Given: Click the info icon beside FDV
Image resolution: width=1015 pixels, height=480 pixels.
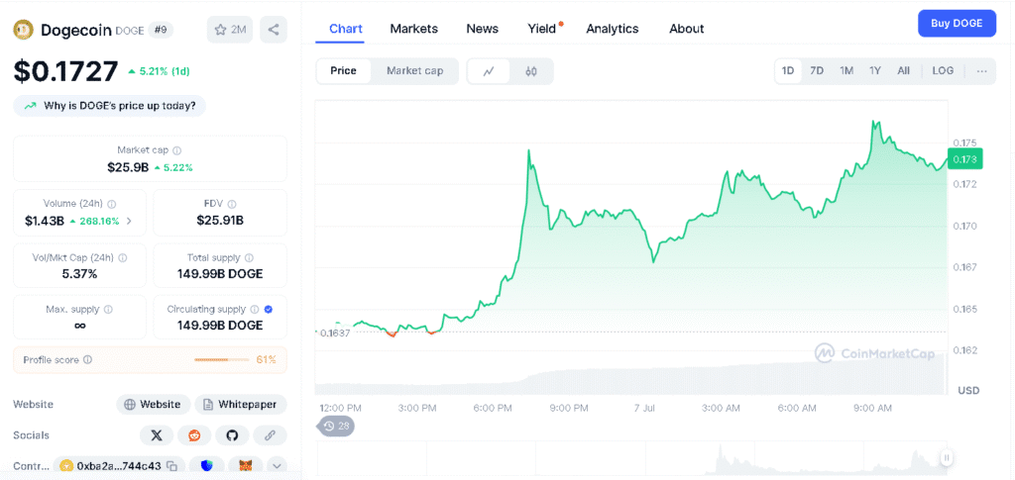Looking at the screenshot, I should pyautogui.click(x=232, y=204).
